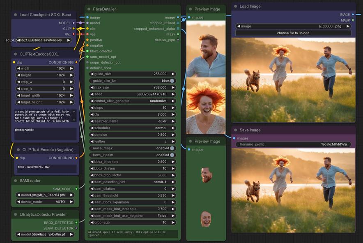Click the CLIP output port on Load Checkpoint
Screen dimensions: 363x243
click(x=74, y=29)
